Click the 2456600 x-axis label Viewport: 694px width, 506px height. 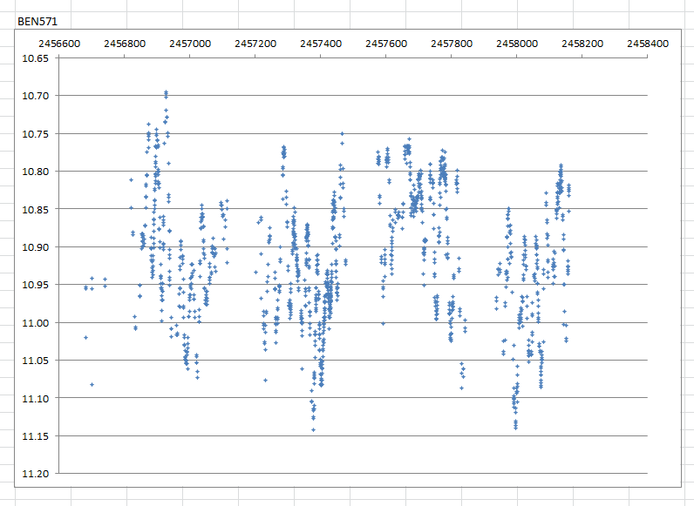[59, 43]
